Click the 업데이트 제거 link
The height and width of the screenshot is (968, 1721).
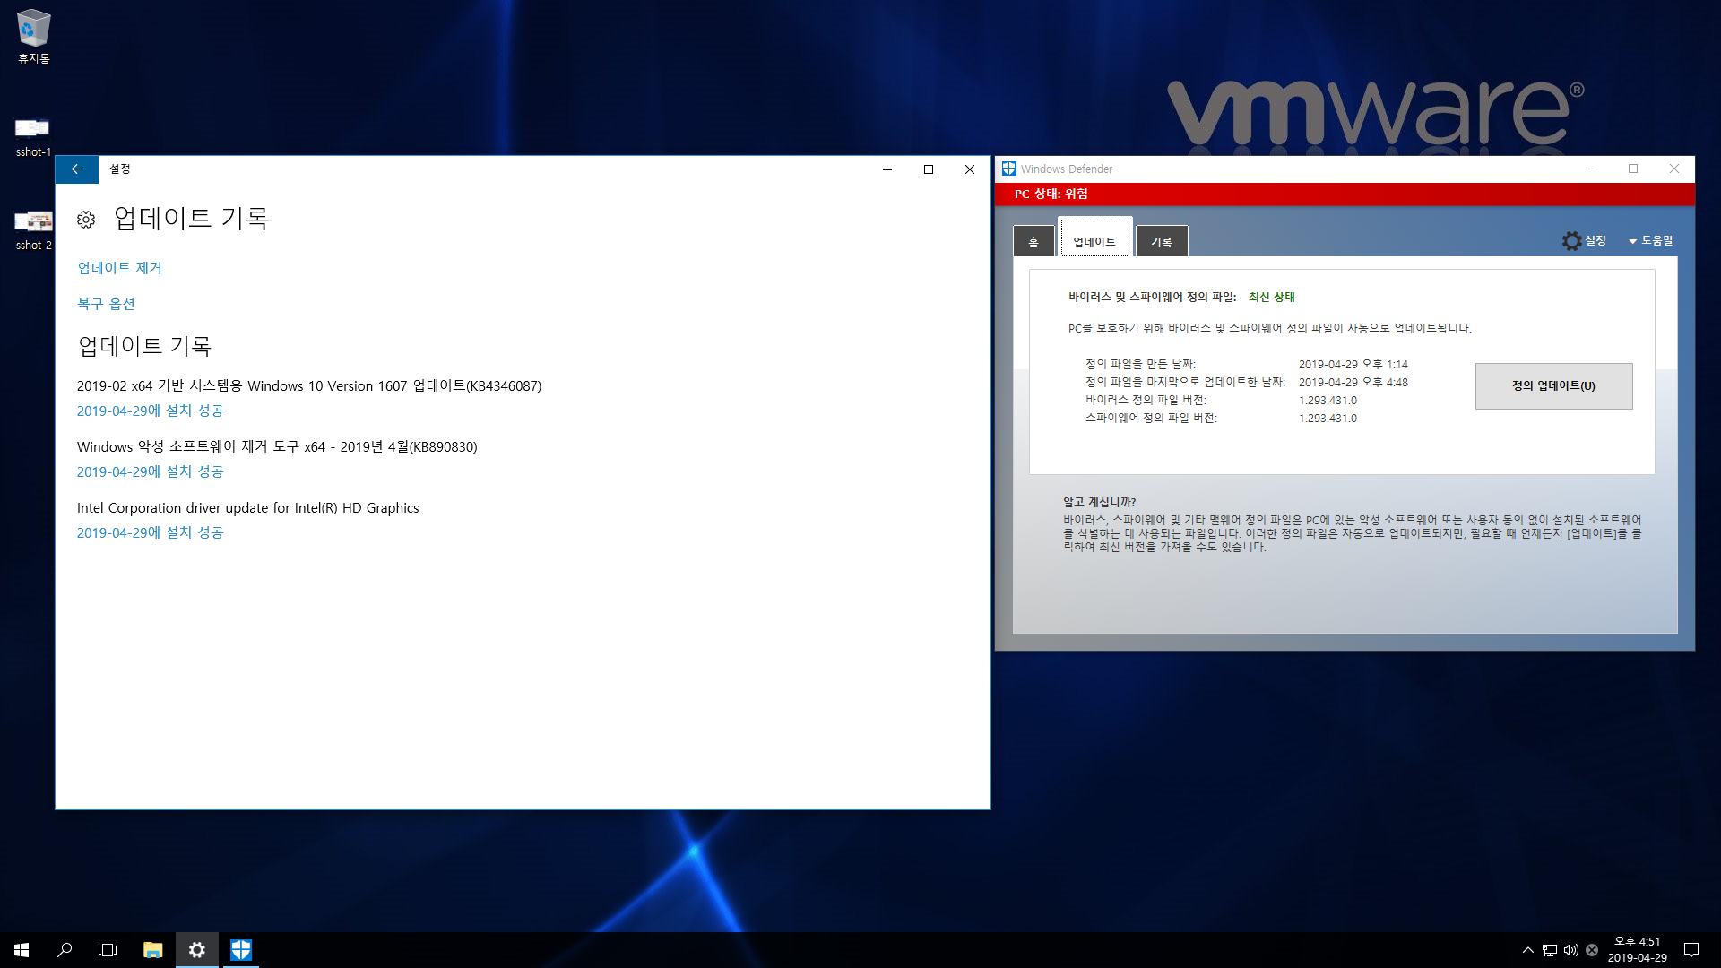pos(119,268)
